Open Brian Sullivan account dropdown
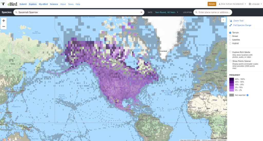 tap(232, 4)
